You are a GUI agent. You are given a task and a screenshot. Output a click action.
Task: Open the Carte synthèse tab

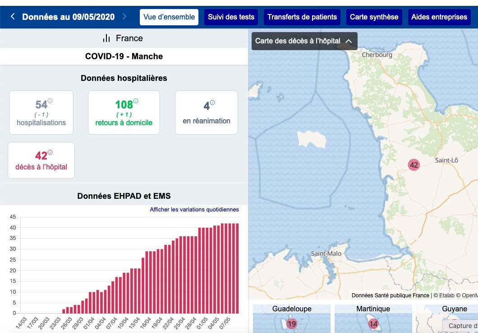click(x=374, y=17)
